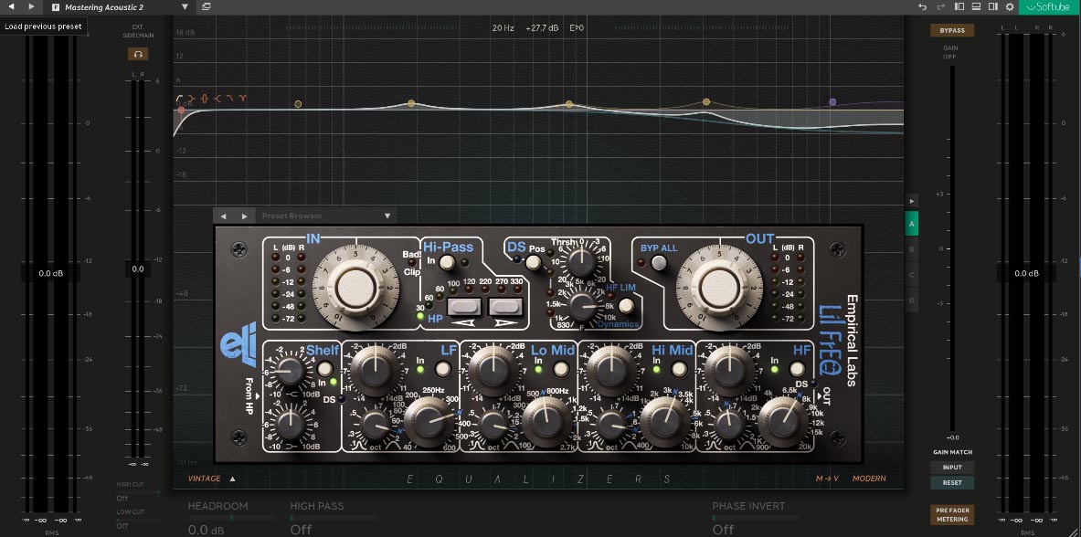Open the preset window icon beside preset name
Viewport: 1081px width, 537px height.
point(207,6)
